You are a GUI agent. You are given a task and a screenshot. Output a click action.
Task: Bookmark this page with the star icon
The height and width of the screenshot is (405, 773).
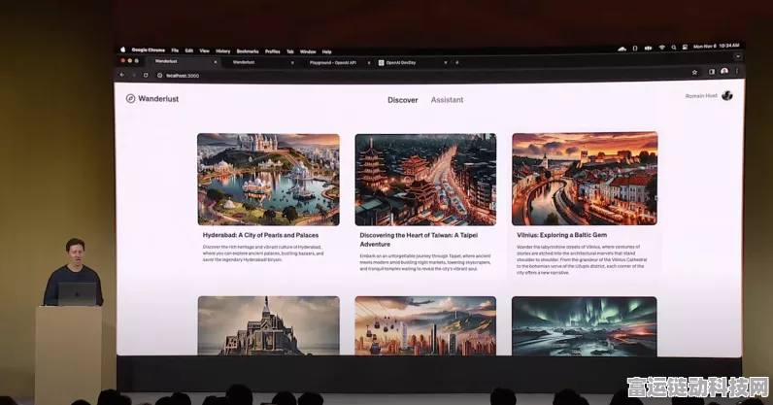(694, 72)
